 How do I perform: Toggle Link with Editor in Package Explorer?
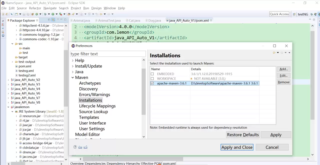pyautogui.click(x=53, y=20)
